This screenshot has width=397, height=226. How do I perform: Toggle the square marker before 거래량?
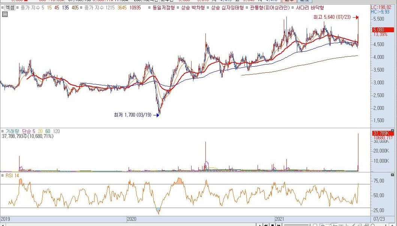point(2,131)
